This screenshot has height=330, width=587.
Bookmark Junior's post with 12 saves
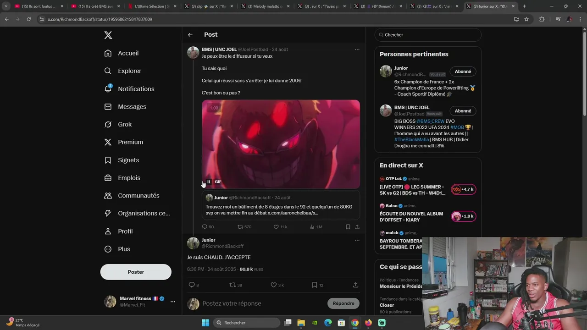pos(318,285)
